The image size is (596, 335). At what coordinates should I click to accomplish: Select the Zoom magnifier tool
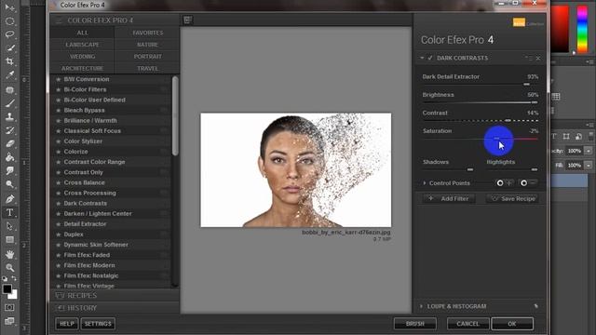tap(9, 268)
